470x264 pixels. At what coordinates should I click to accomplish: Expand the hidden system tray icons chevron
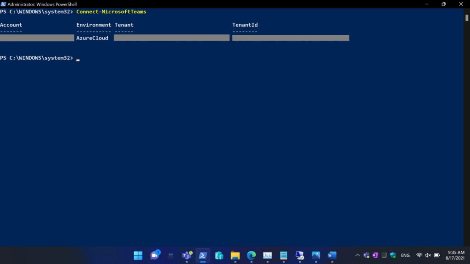(x=358, y=255)
